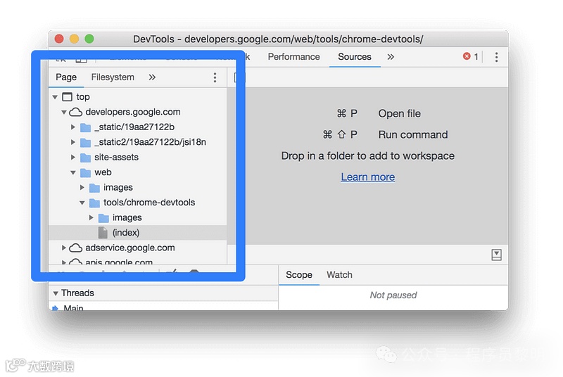The image size is (563, 377).
Task: Click the _static2/19aa27122b/jsi18n folder icon
Action: coord(85,142)
